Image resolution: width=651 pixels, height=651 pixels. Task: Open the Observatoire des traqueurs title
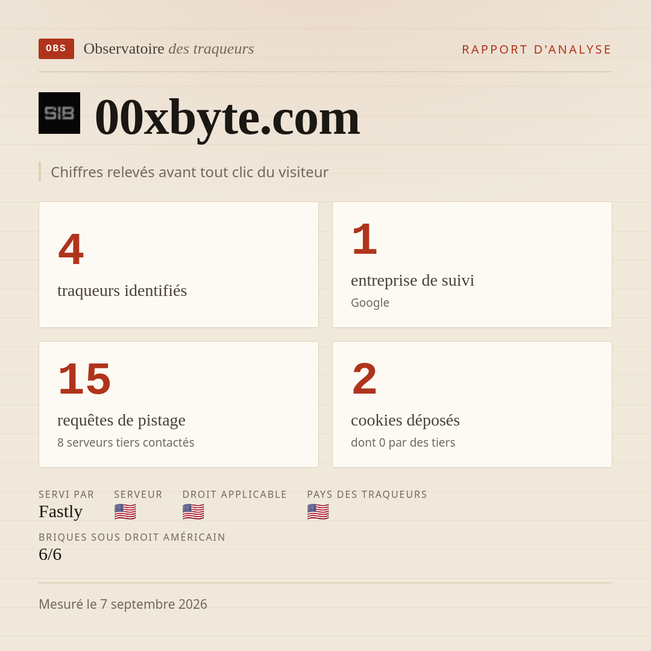pos(169,49)
